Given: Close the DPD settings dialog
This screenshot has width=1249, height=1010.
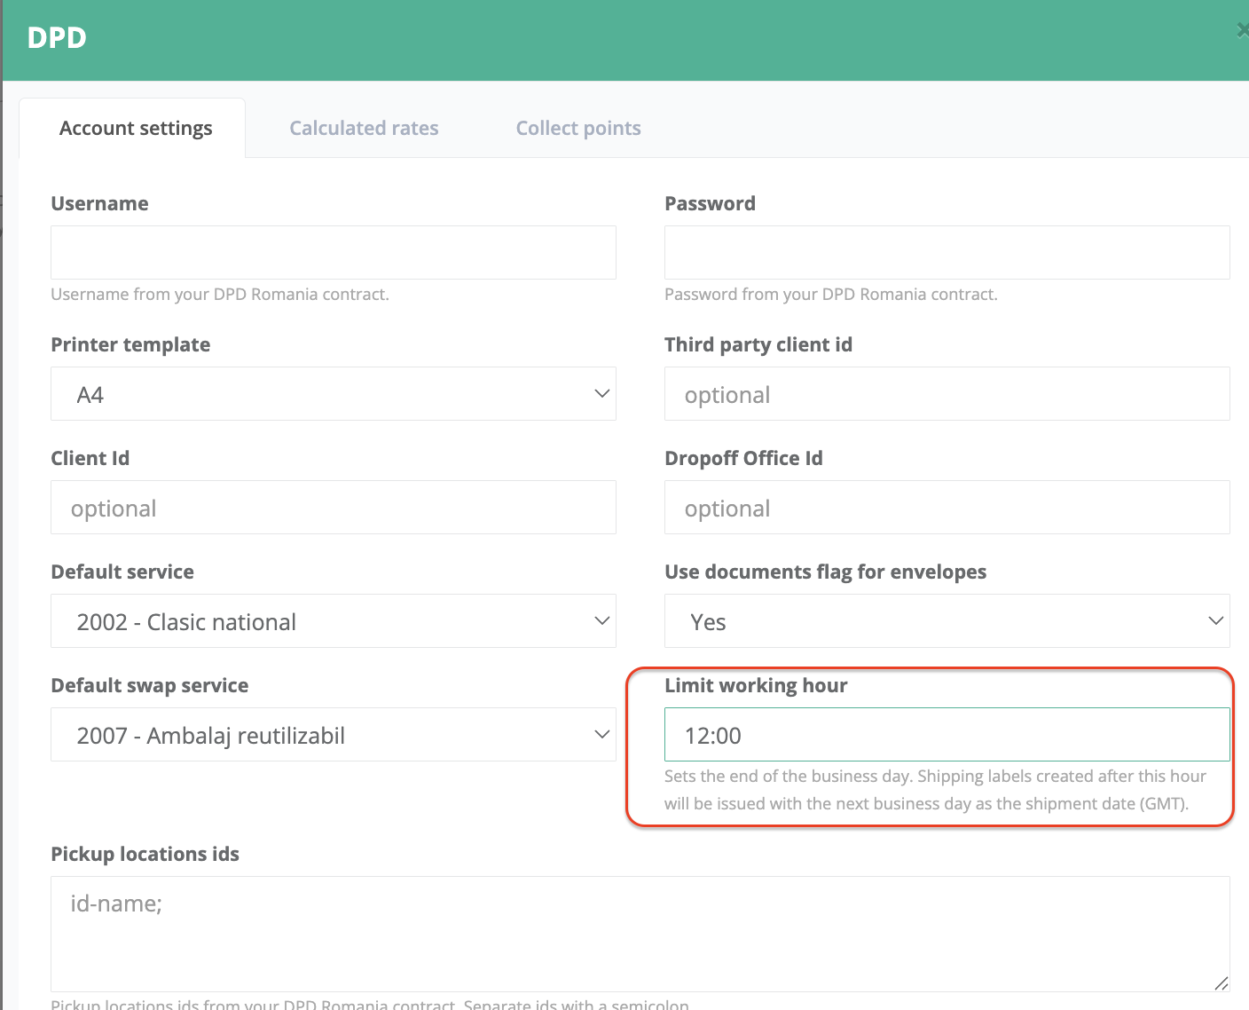Looking at the screenshot, I should pos(1243,30).
